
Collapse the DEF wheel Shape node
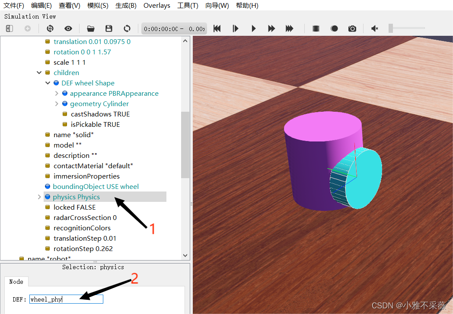(48, 83)
